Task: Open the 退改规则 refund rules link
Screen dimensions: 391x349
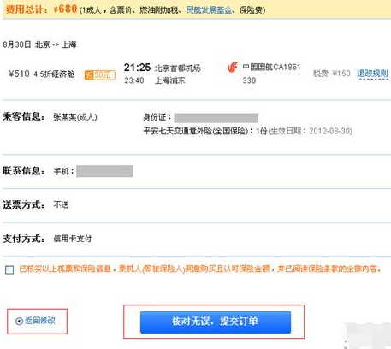Action: point(372,74)
